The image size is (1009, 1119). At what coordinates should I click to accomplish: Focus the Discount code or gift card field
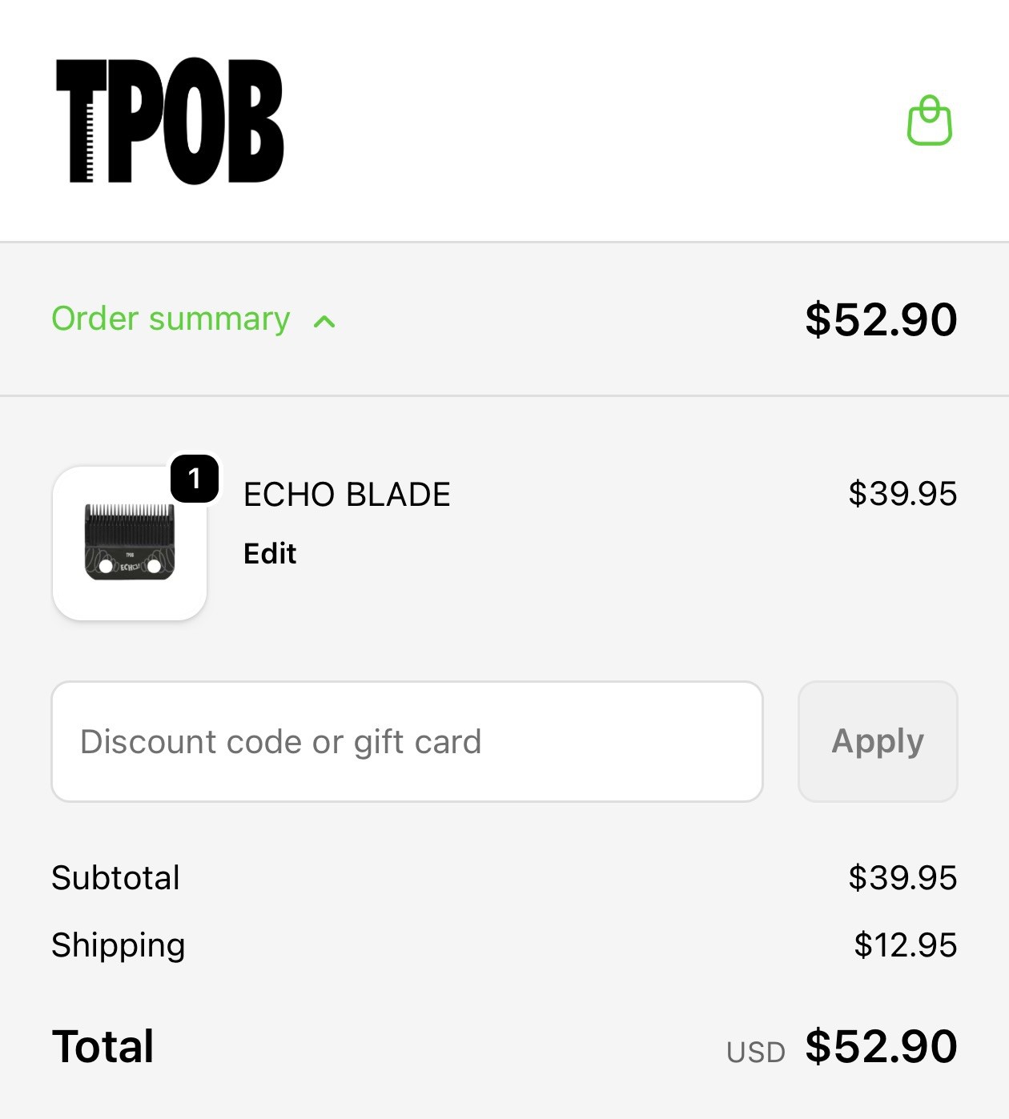[x=407, y=741]
